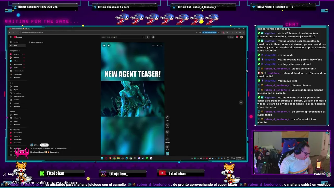
Task: Open Películas y TV under Explorar
Action: pyautogui.click(x=17, y=118)
